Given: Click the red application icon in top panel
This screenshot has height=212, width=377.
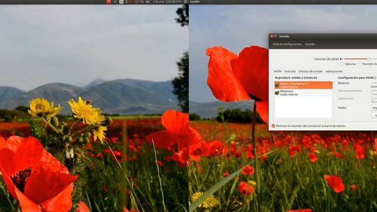Looking at the screenshot, I should 108,2.
